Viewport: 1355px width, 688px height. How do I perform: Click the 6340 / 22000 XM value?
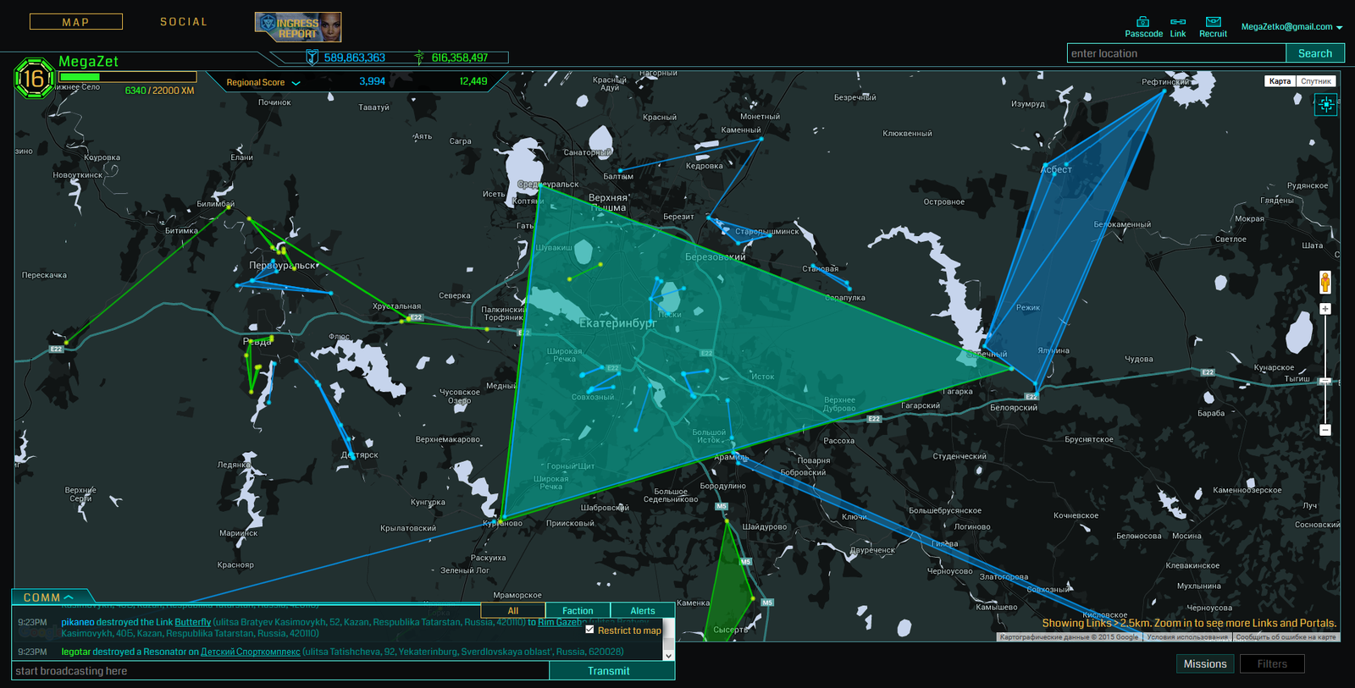pyautogui.click(x=159, y=91)
